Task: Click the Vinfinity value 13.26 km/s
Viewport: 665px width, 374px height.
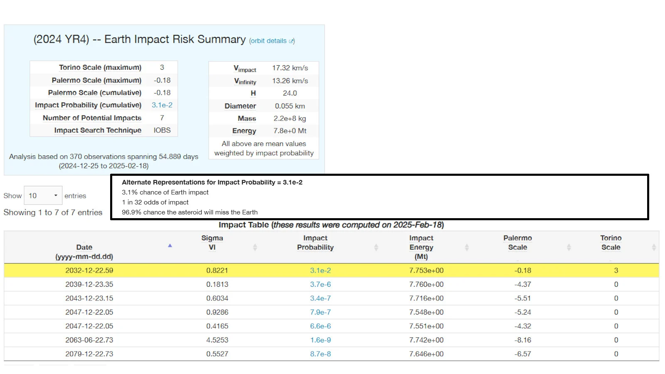Action: pyautogui.click(x=290, y=81)
